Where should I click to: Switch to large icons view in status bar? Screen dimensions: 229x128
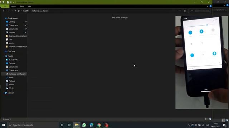pyautogui.click(x=210, y=119)
